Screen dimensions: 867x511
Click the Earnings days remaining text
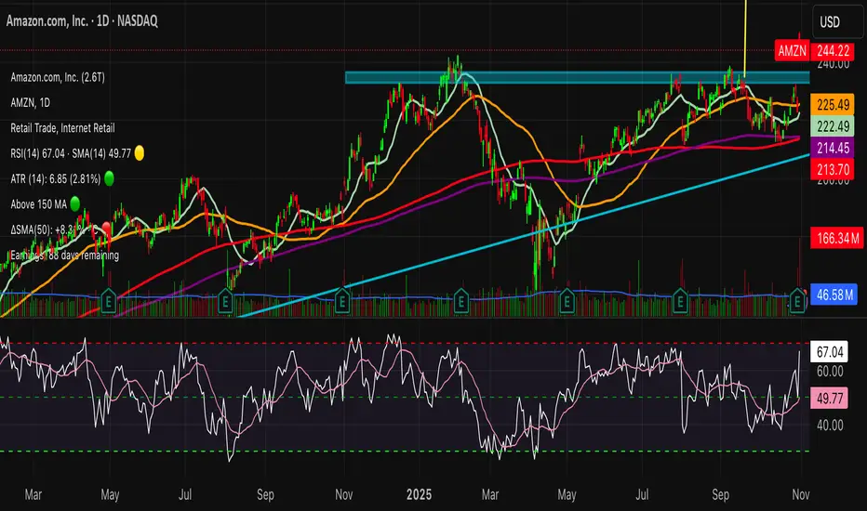point(65,255)
